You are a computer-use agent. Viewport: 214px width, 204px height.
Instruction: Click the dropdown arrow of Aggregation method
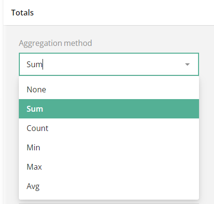pyautogui.click(x=187, y=64)
